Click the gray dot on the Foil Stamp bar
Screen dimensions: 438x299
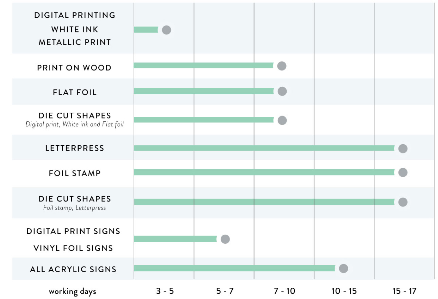pyautogui.click(x=403, y=173)
